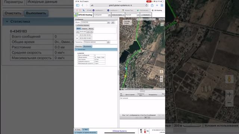Click the gtsb3.global-systems.kz address bar
The image size is (239, 134).
pos(119,5)
